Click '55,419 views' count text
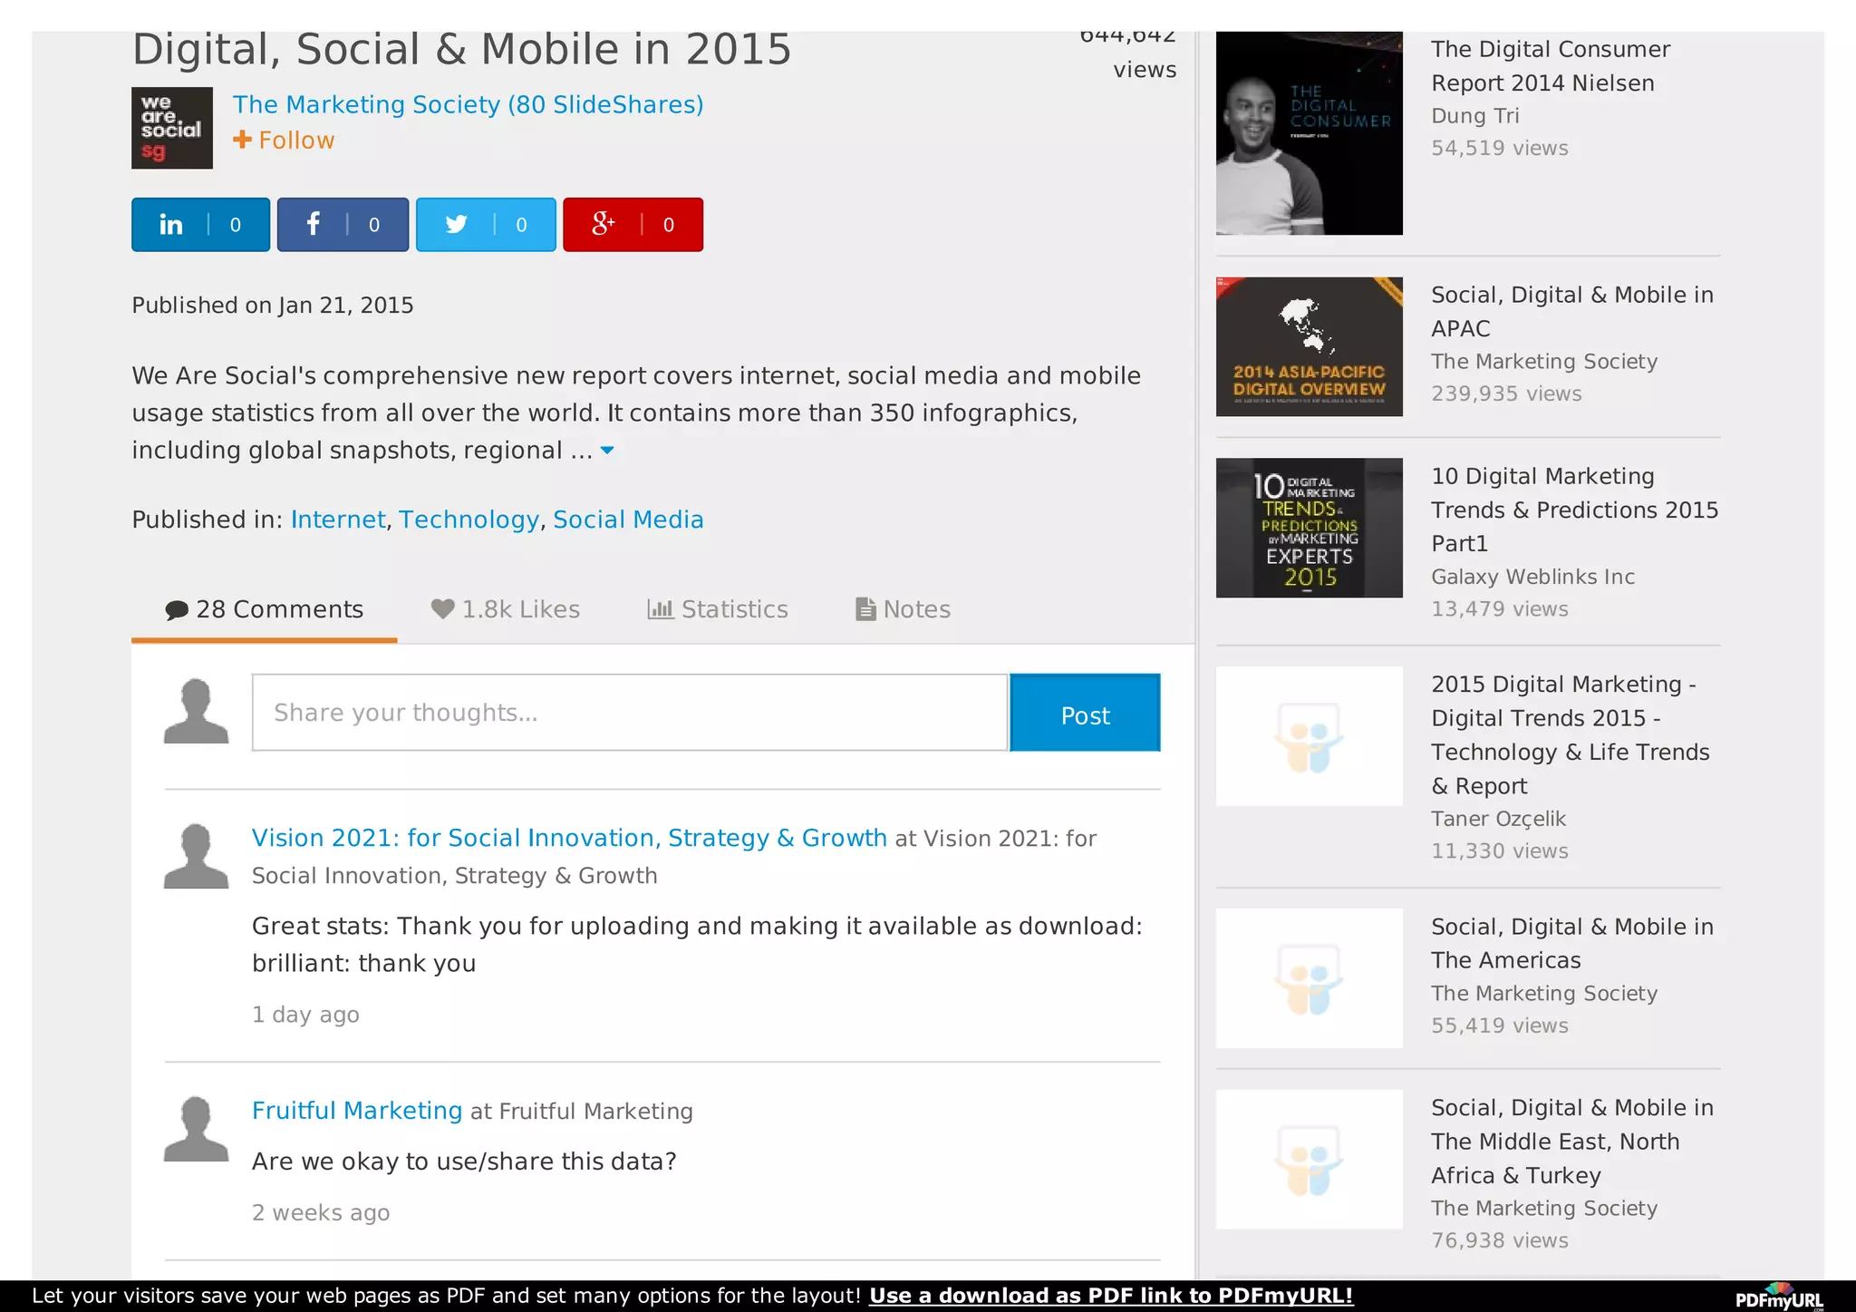This screenshot has width=1856, height=1312. [1500, 1025]
